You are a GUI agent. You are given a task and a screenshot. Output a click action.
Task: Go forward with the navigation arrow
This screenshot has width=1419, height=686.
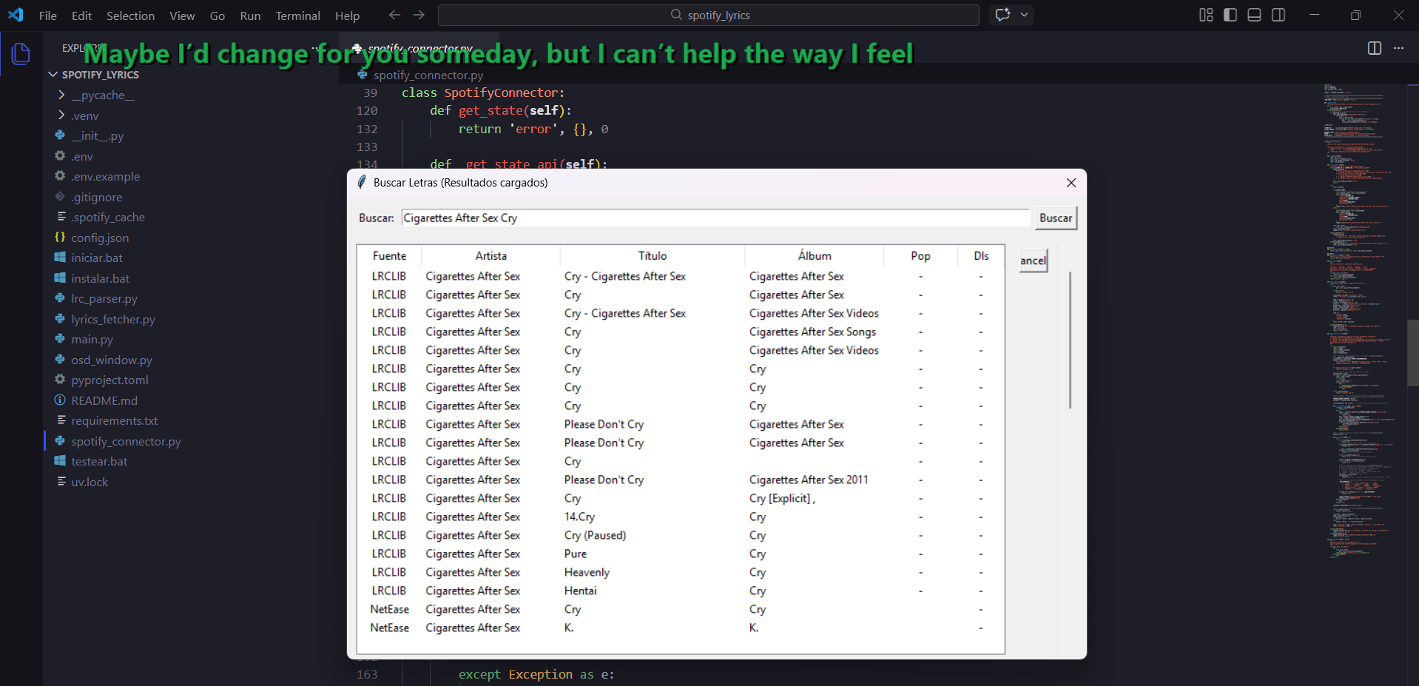[x=419, y=15]
